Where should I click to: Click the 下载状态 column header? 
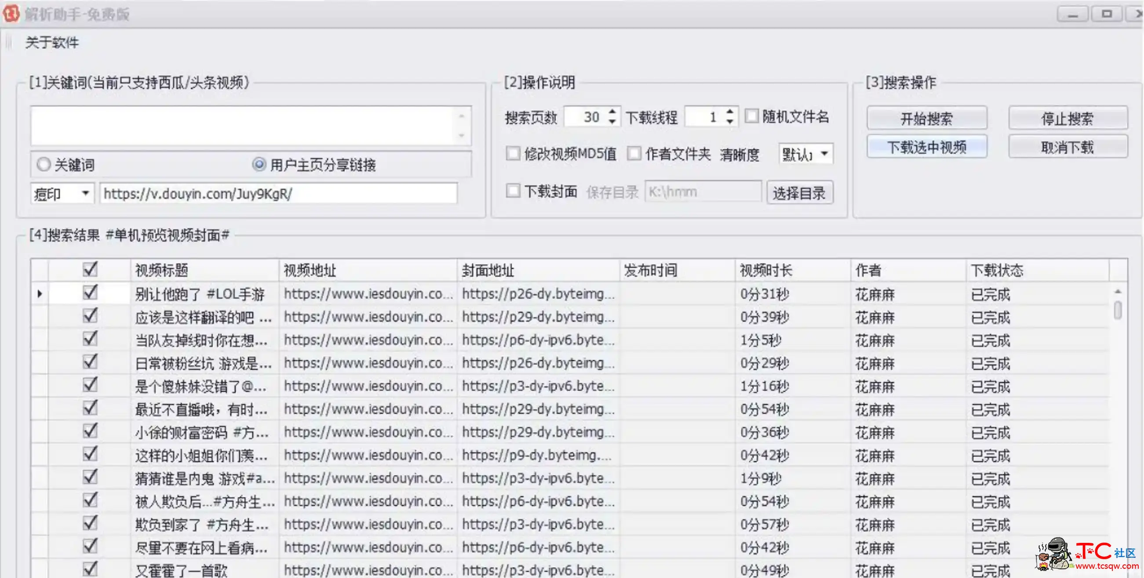point(1037,270)
